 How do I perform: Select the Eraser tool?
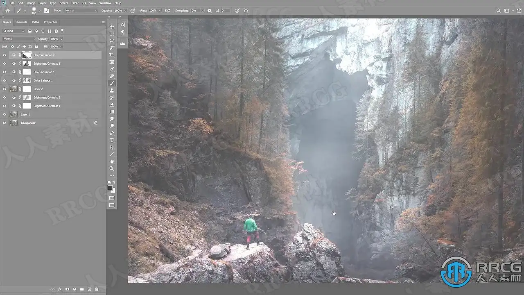[112, 105]
